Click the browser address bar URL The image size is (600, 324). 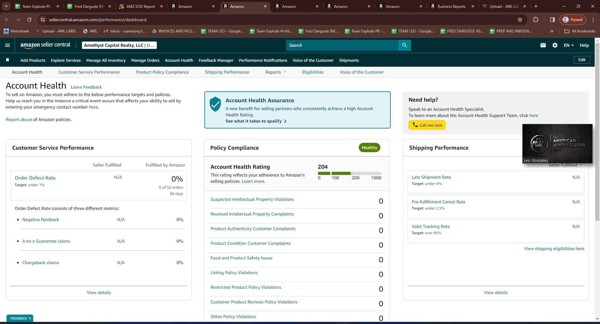click(x=97, y=20)
